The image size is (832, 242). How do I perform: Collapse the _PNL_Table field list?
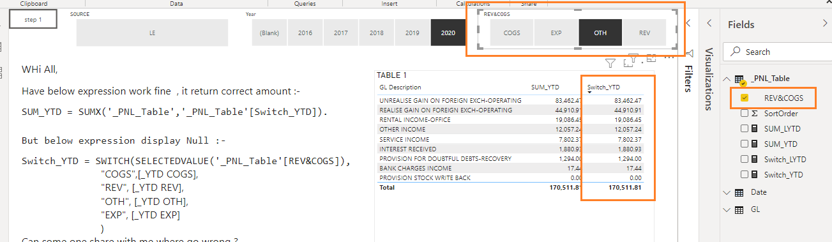click(727, 79)
